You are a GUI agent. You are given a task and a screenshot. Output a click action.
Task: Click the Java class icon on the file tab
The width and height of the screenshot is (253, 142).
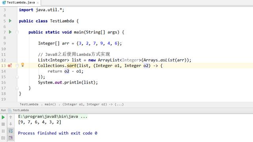tap(4, 3)
